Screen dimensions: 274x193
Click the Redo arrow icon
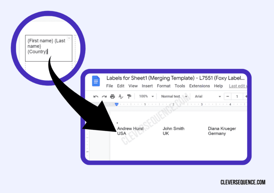(104, 96)
